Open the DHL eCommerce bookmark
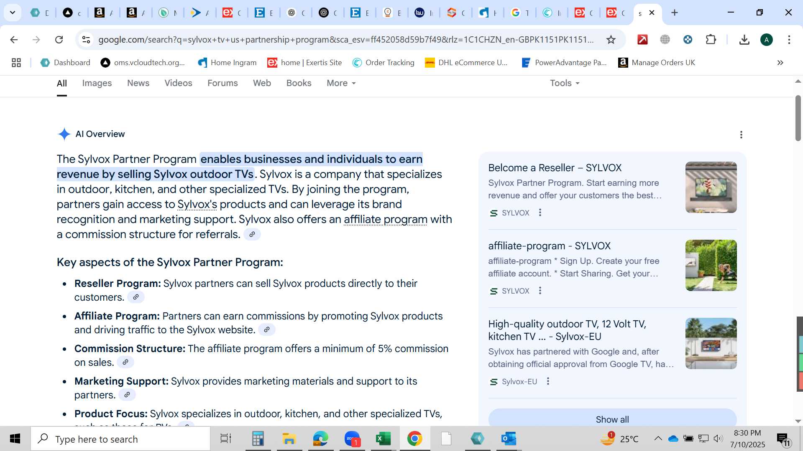The width and height of the screenshot is (803, 451). click(x=466, y=63)
